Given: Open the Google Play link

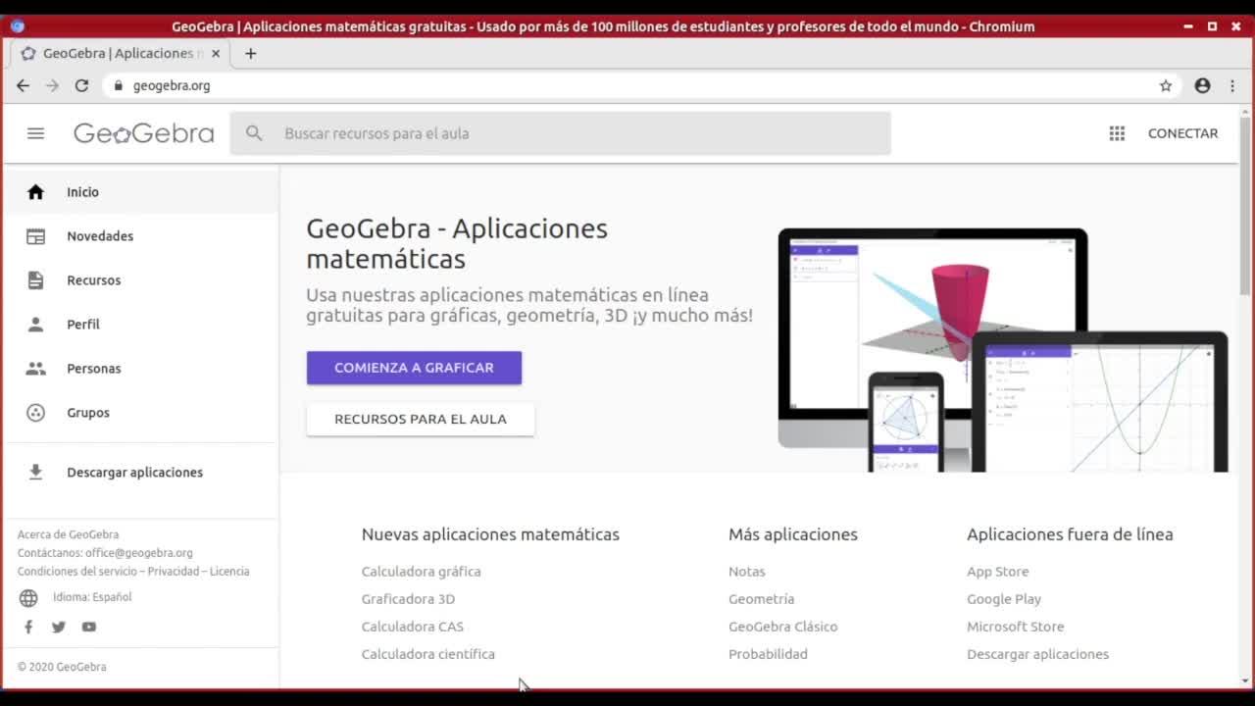Looking at the screenshot, I should point(1004,599).
